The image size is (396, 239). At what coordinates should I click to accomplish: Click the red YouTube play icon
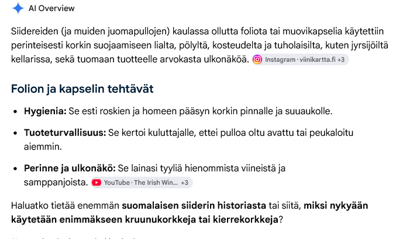97,182
